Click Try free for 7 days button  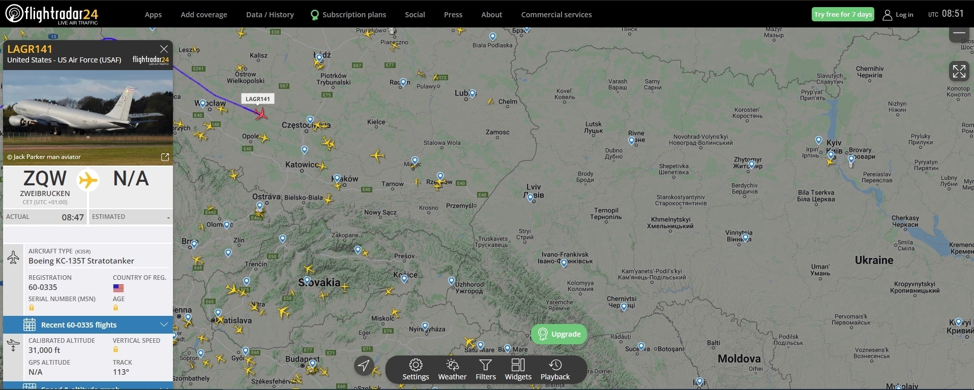[843, 14]
